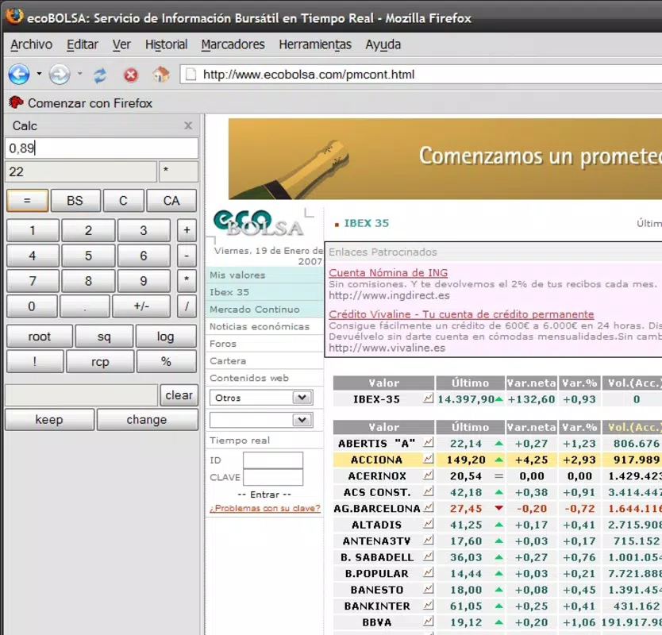This screenshot has width=662, height=635.
Task: Close the Calc sidebar panel
Action: pyautogui.click(x=188, y=125)
